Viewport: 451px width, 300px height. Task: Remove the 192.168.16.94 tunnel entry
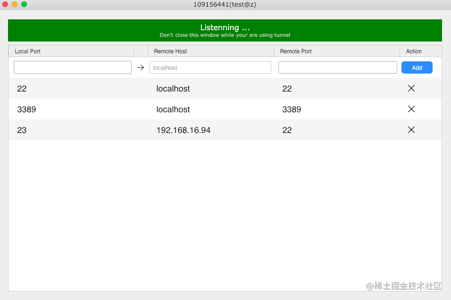411,130
